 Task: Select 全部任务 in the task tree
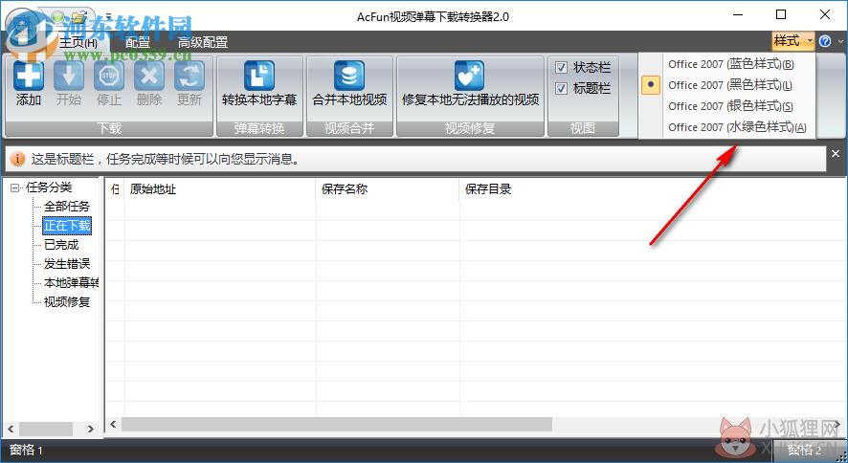pyautogui.click(x=67, y=207)
